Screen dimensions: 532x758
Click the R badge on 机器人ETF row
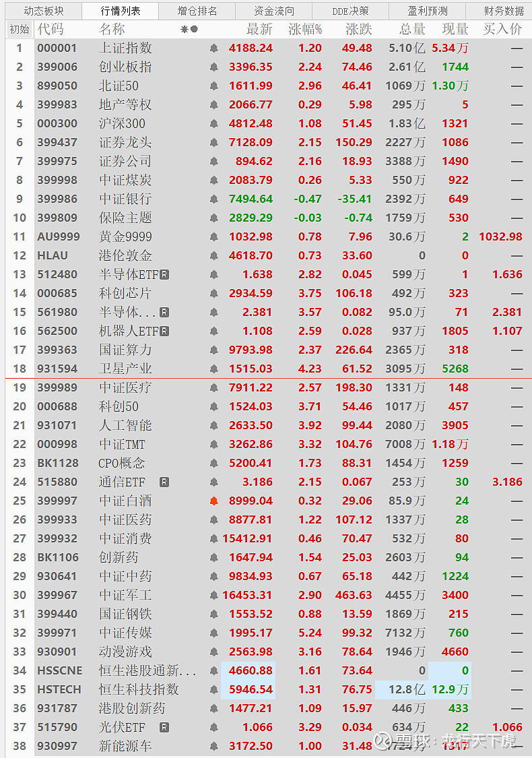pos(165,331)
